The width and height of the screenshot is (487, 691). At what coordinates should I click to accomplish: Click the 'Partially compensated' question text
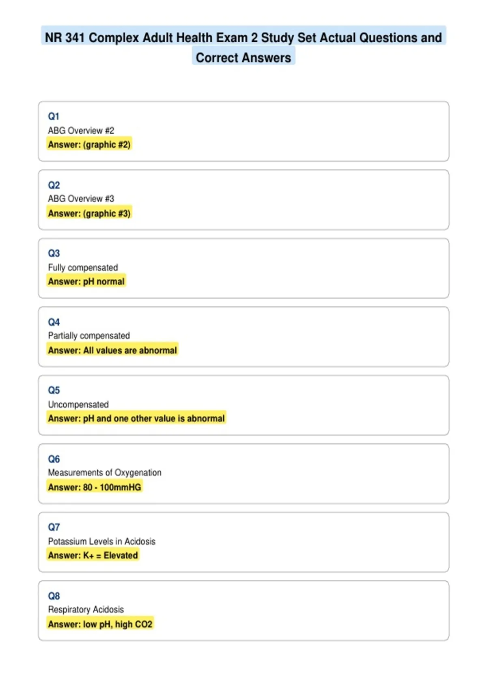(89, 336)
